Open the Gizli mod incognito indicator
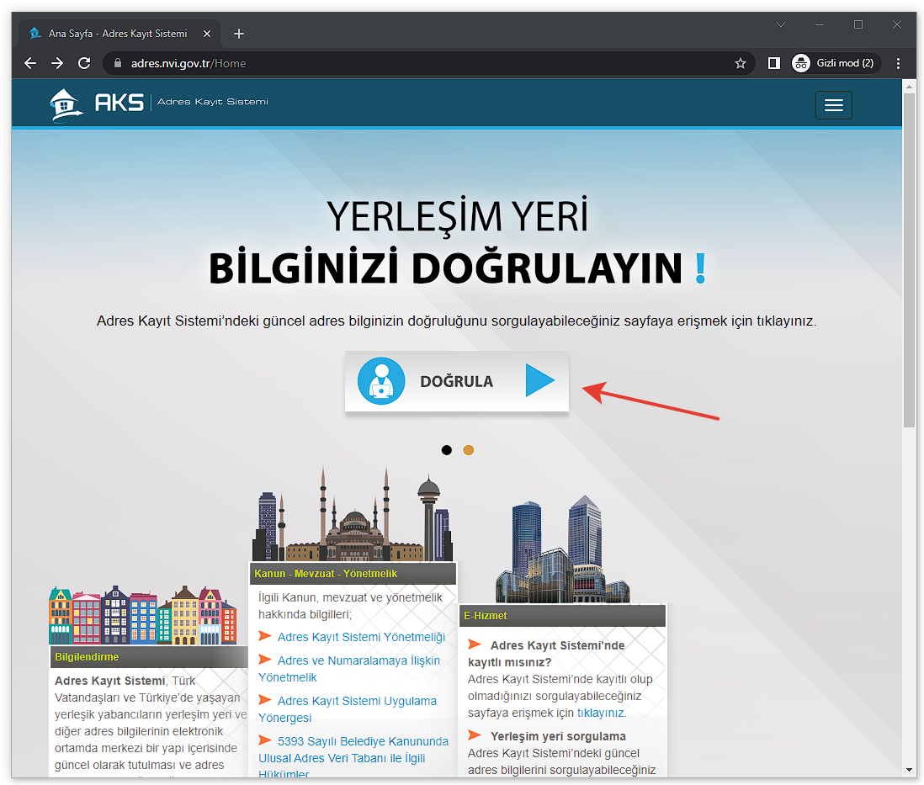This screenshot has width=924, height=785. tap(836, 63)
